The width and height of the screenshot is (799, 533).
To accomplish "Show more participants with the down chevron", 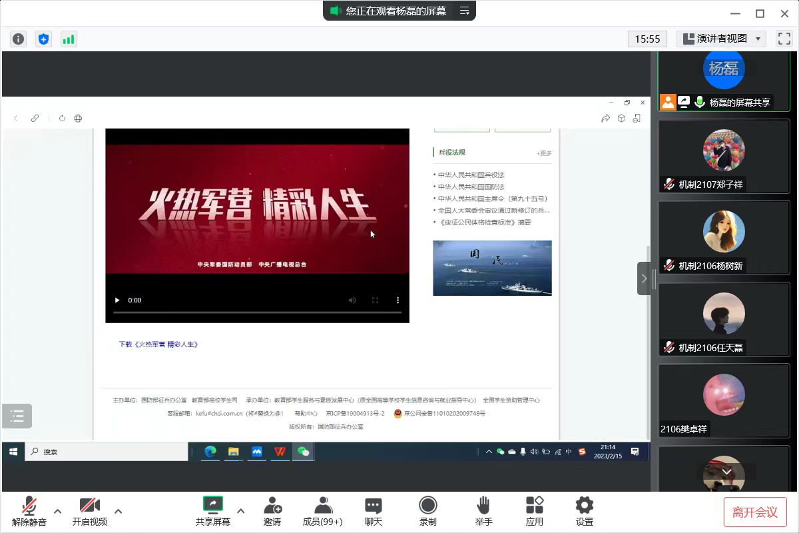I will [x=726, y=472].
